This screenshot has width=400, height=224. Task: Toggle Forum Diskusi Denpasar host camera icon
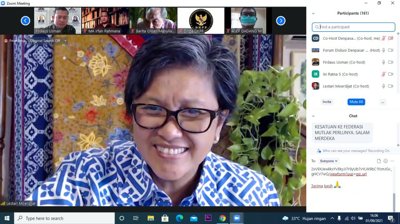tap(391, 50)
